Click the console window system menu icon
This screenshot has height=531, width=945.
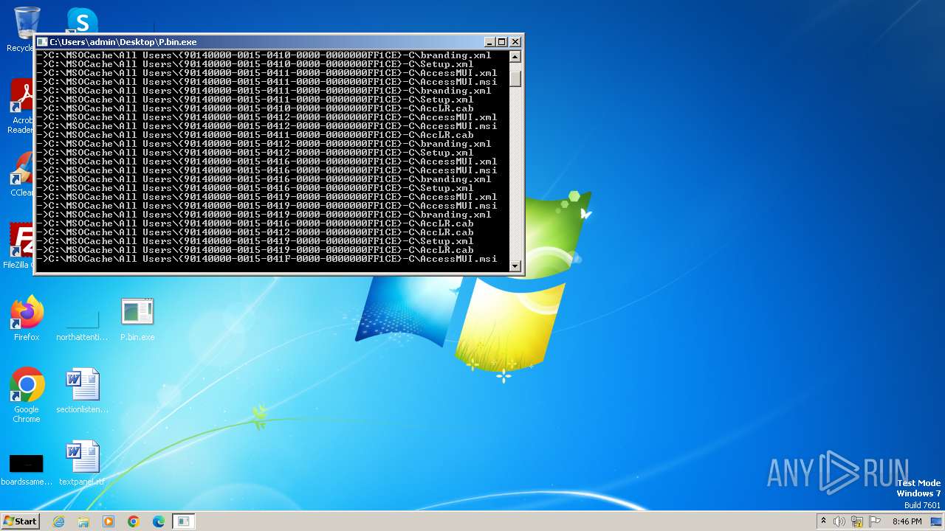click(42, 42)
